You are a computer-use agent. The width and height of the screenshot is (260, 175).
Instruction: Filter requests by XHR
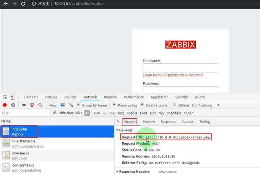[97, 113]
